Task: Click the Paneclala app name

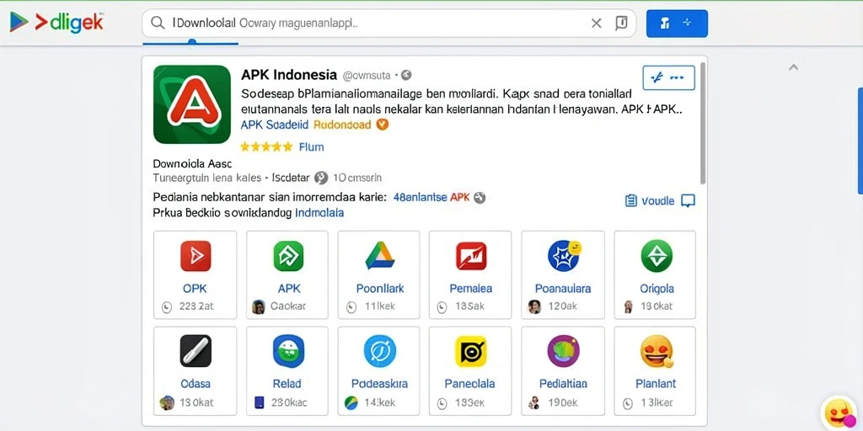Action: pos(470,384)
